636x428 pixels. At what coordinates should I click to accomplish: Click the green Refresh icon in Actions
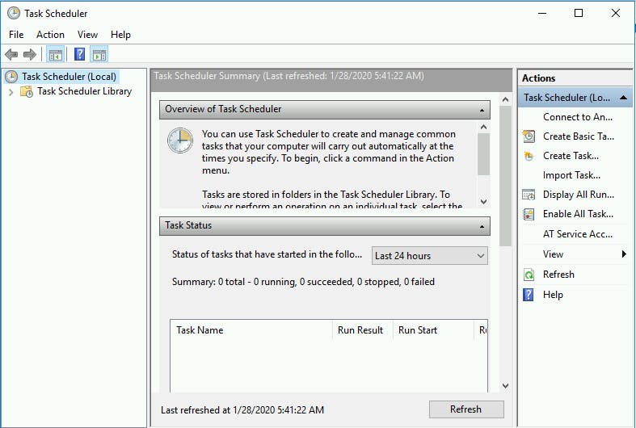(x=529, y=275)
